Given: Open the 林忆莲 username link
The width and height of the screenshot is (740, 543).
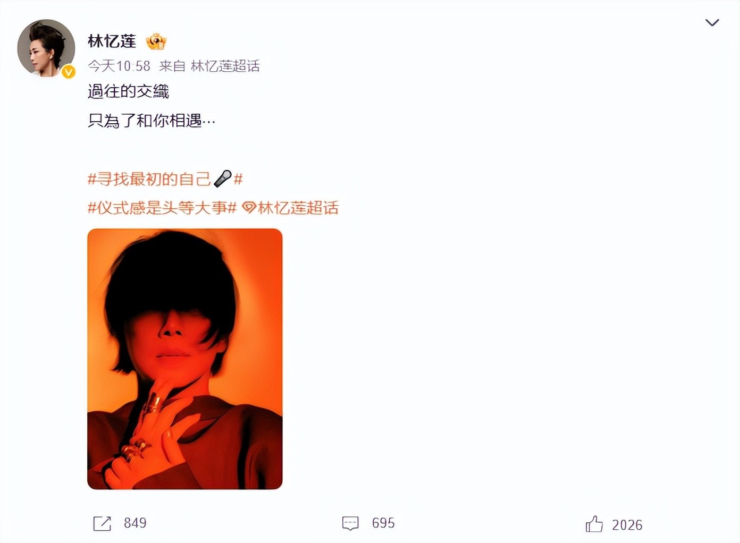Looking at the screenshot, I should pos(112,41).
